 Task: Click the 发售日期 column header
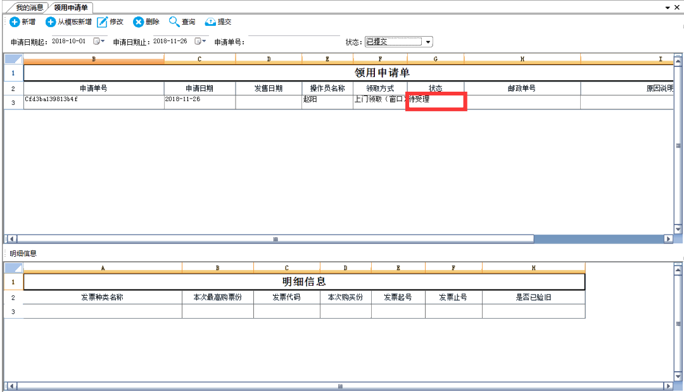pos(269,89)
